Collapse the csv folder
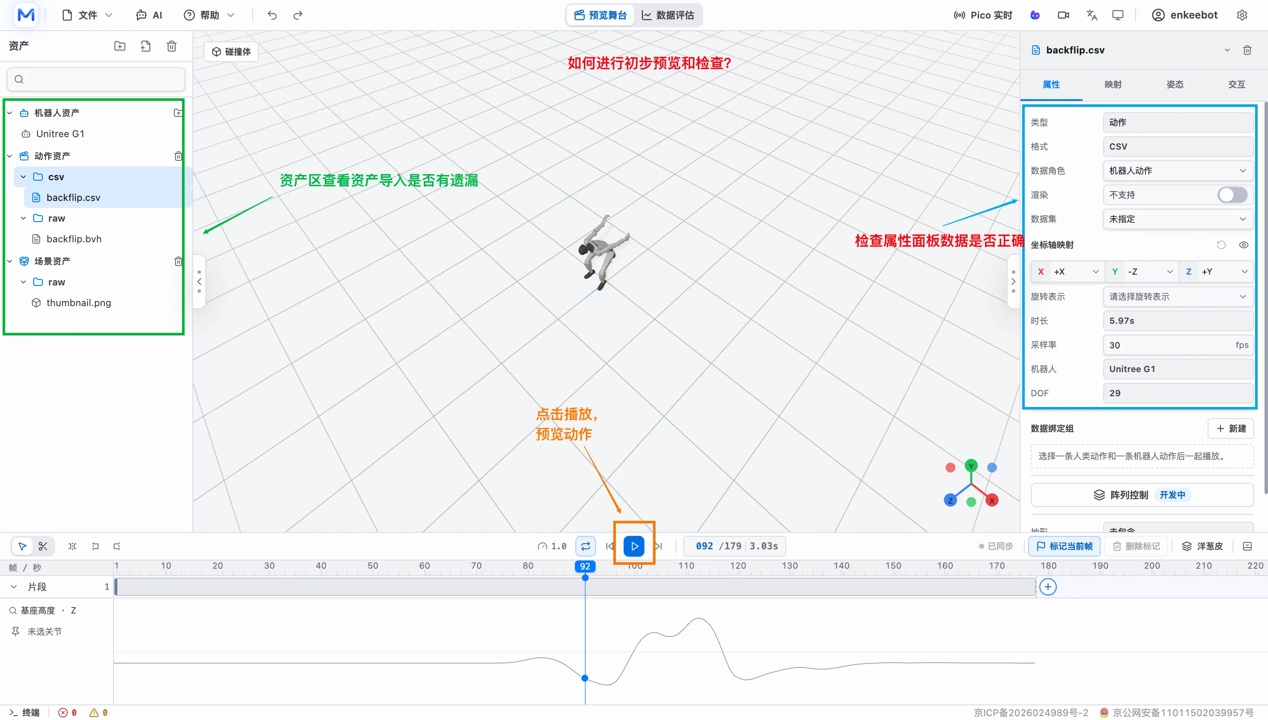This screenshot has height=720, width=1268. tap(23, 176)
